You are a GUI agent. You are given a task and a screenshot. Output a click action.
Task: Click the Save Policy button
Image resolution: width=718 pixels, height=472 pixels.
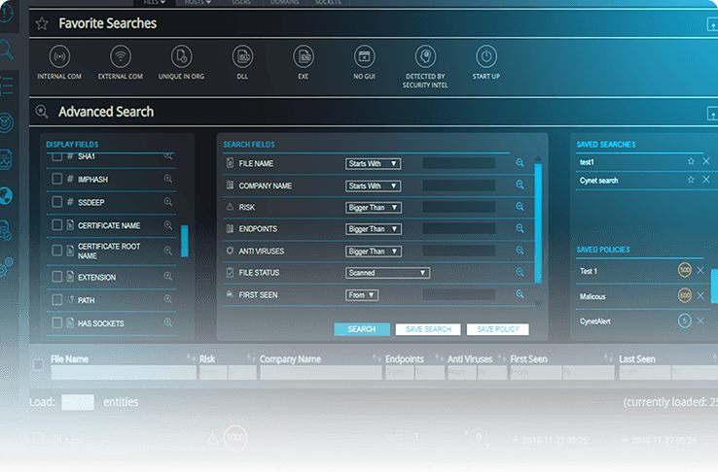498,329
